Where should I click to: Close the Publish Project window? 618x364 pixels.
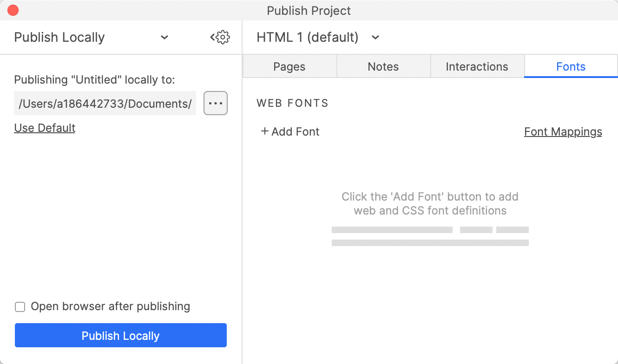pos(13,10)
